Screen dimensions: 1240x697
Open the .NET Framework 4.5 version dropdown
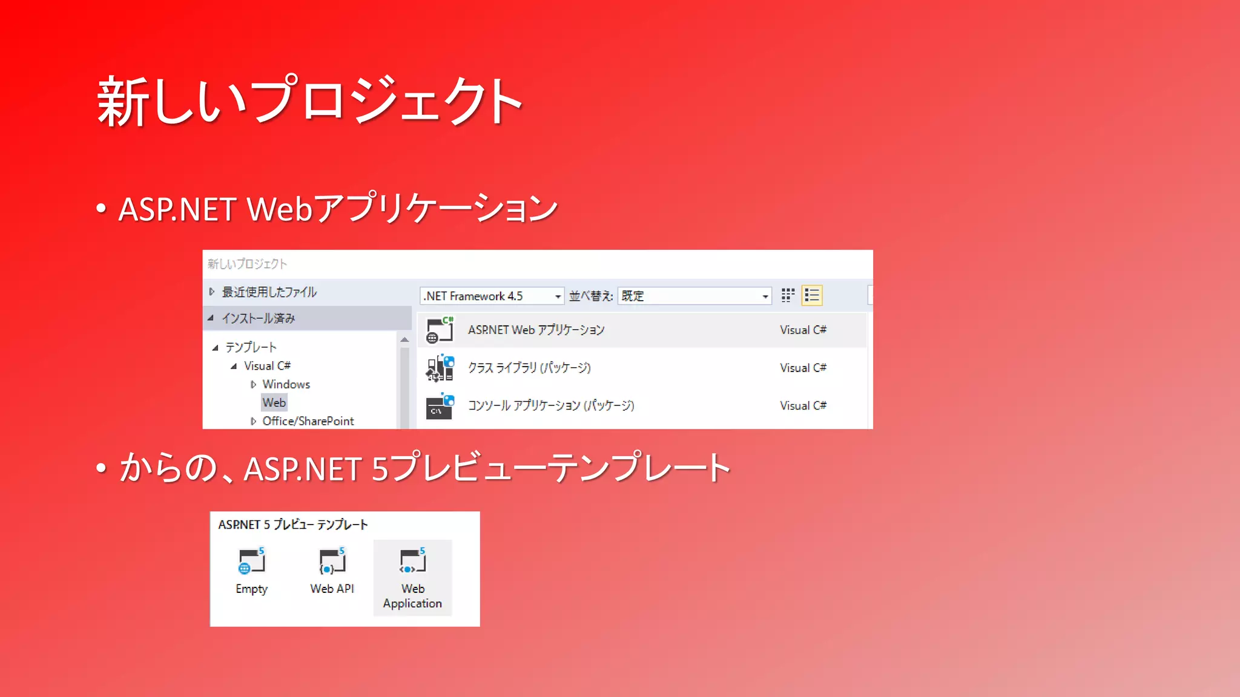point(492,296)
